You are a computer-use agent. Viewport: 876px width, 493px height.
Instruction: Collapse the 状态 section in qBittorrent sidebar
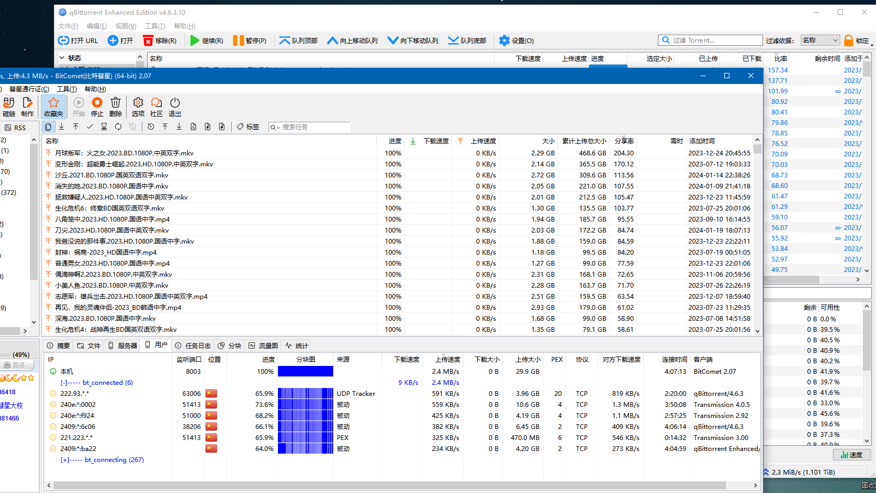[62, 58]
